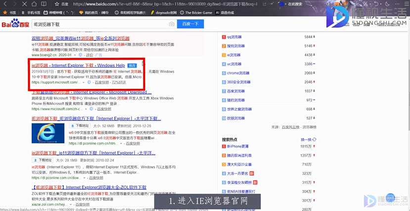The width and height of the screenshot is (410, 211).
Task: Click shield icon beside support.microsoft.com
Action: [89, 82]
